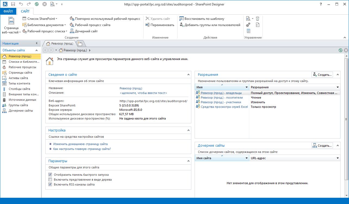349x204 pixels.
Task: Open Группы сайта in navigation
Action: point(20,105)
